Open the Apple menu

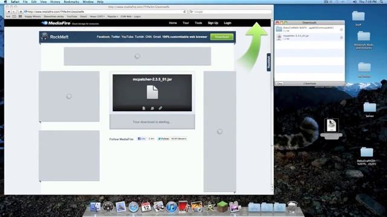5,2
